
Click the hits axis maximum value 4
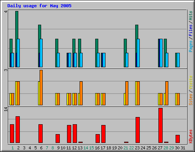click(x=6, y=11)
